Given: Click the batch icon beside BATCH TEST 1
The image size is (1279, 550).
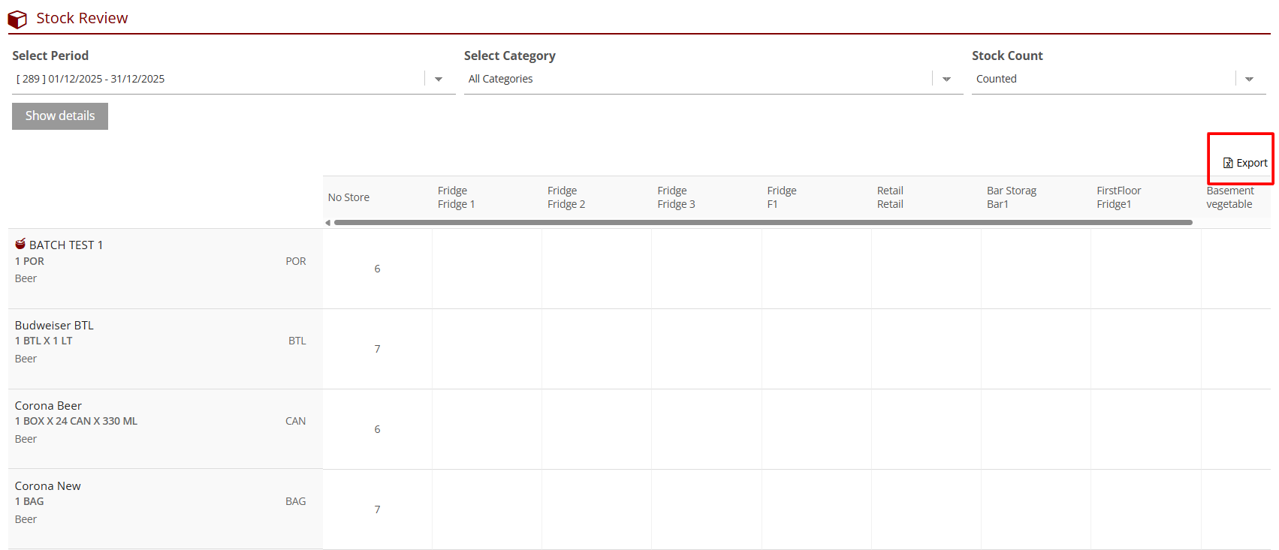Looking at the screenshot, I should coord(20,244).
